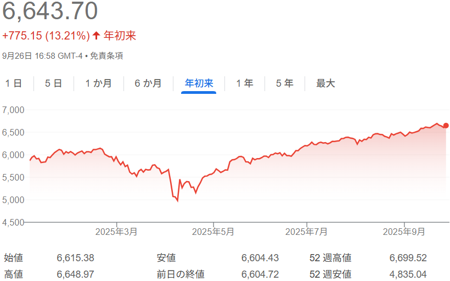This screenshot has width=450, height=281.
Task: Click the +775.15 (13.21%) change text
Action: coord(46,36)
